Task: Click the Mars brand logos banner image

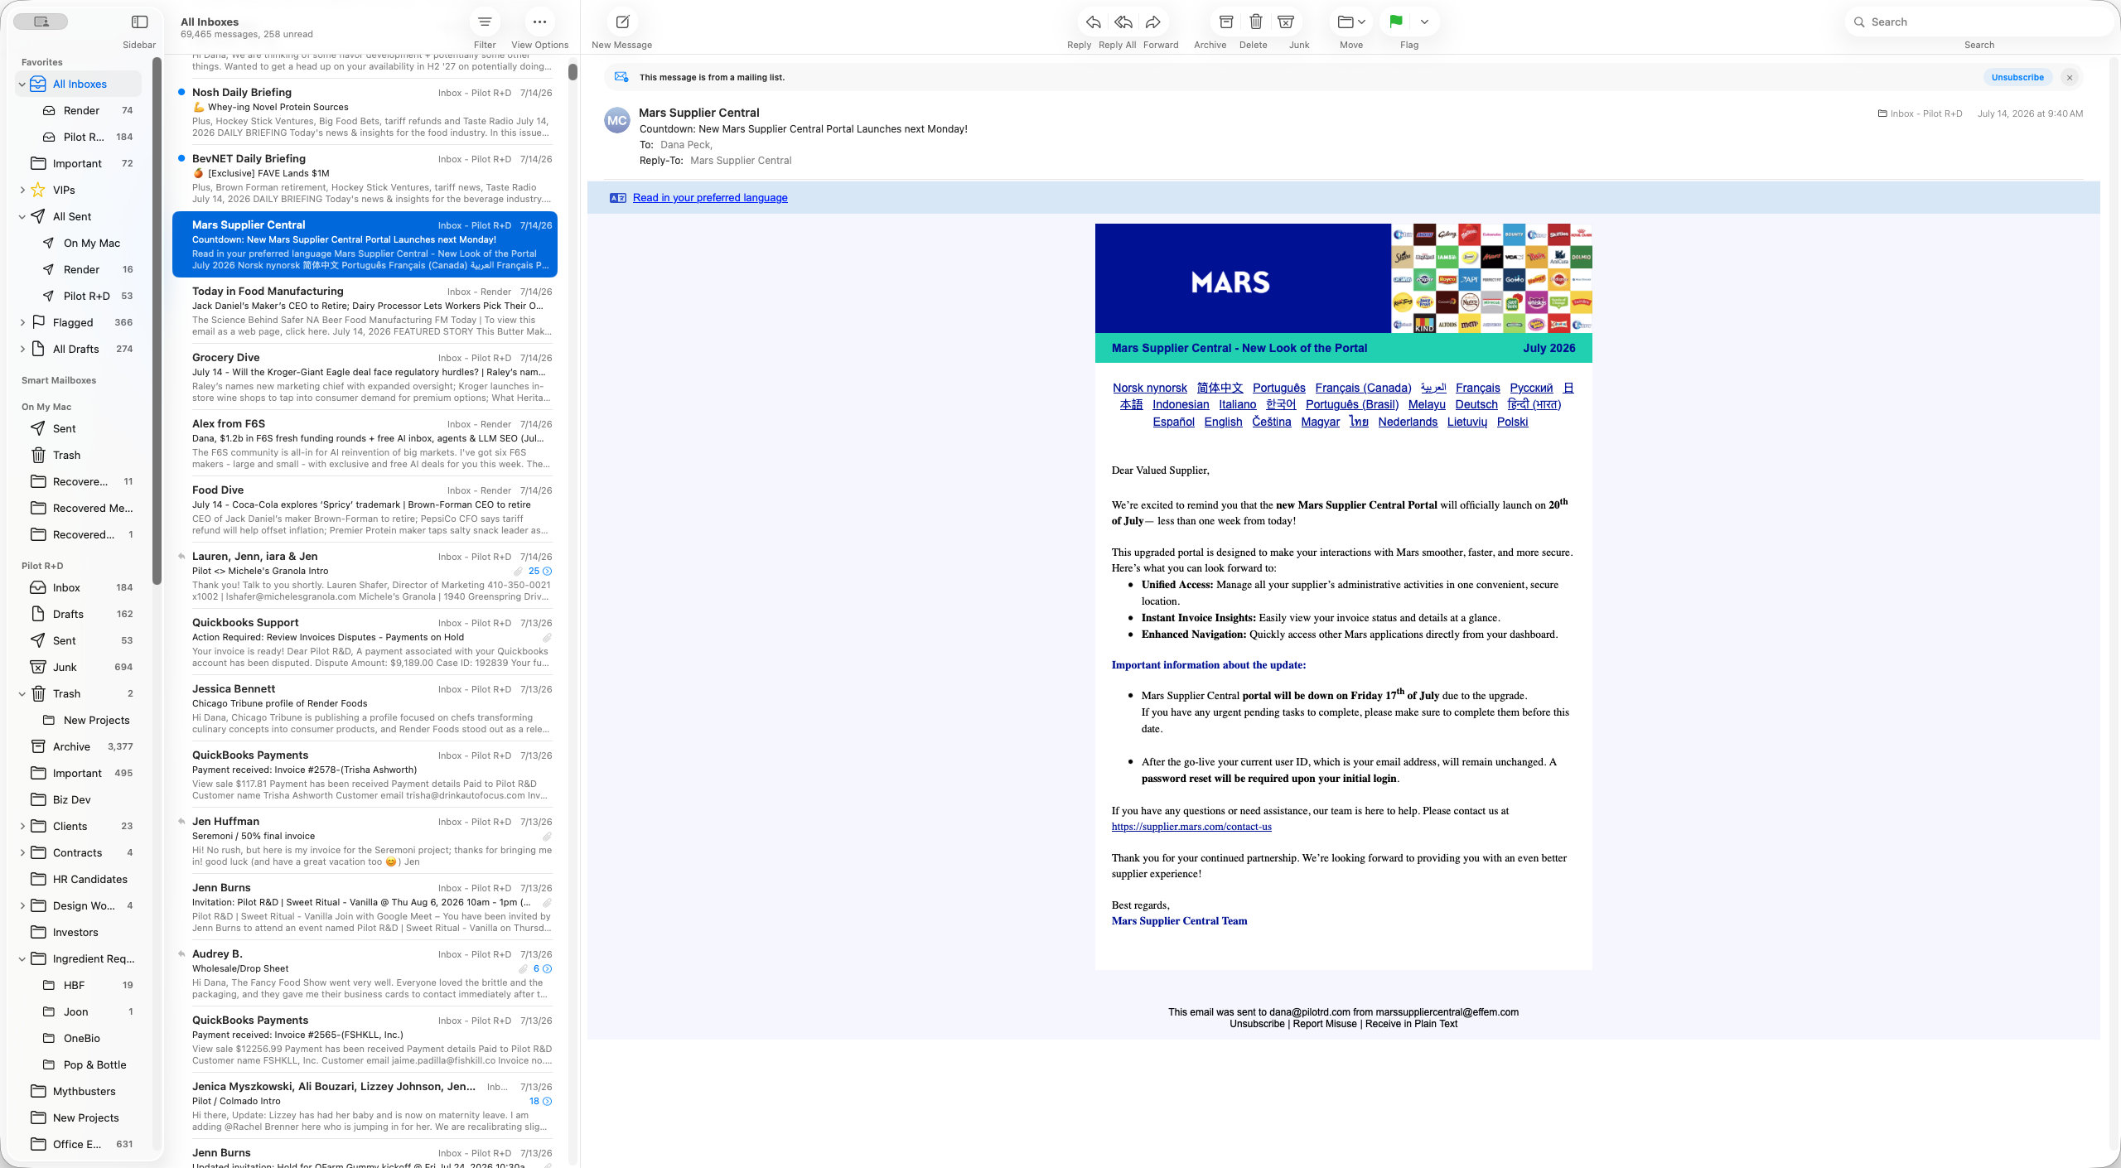Action: point(1491,278)
